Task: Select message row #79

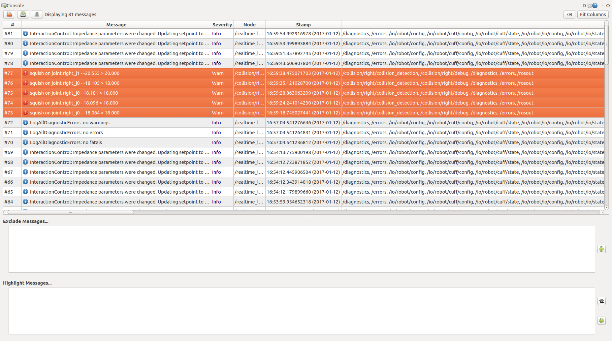Action: coord(304,53)
